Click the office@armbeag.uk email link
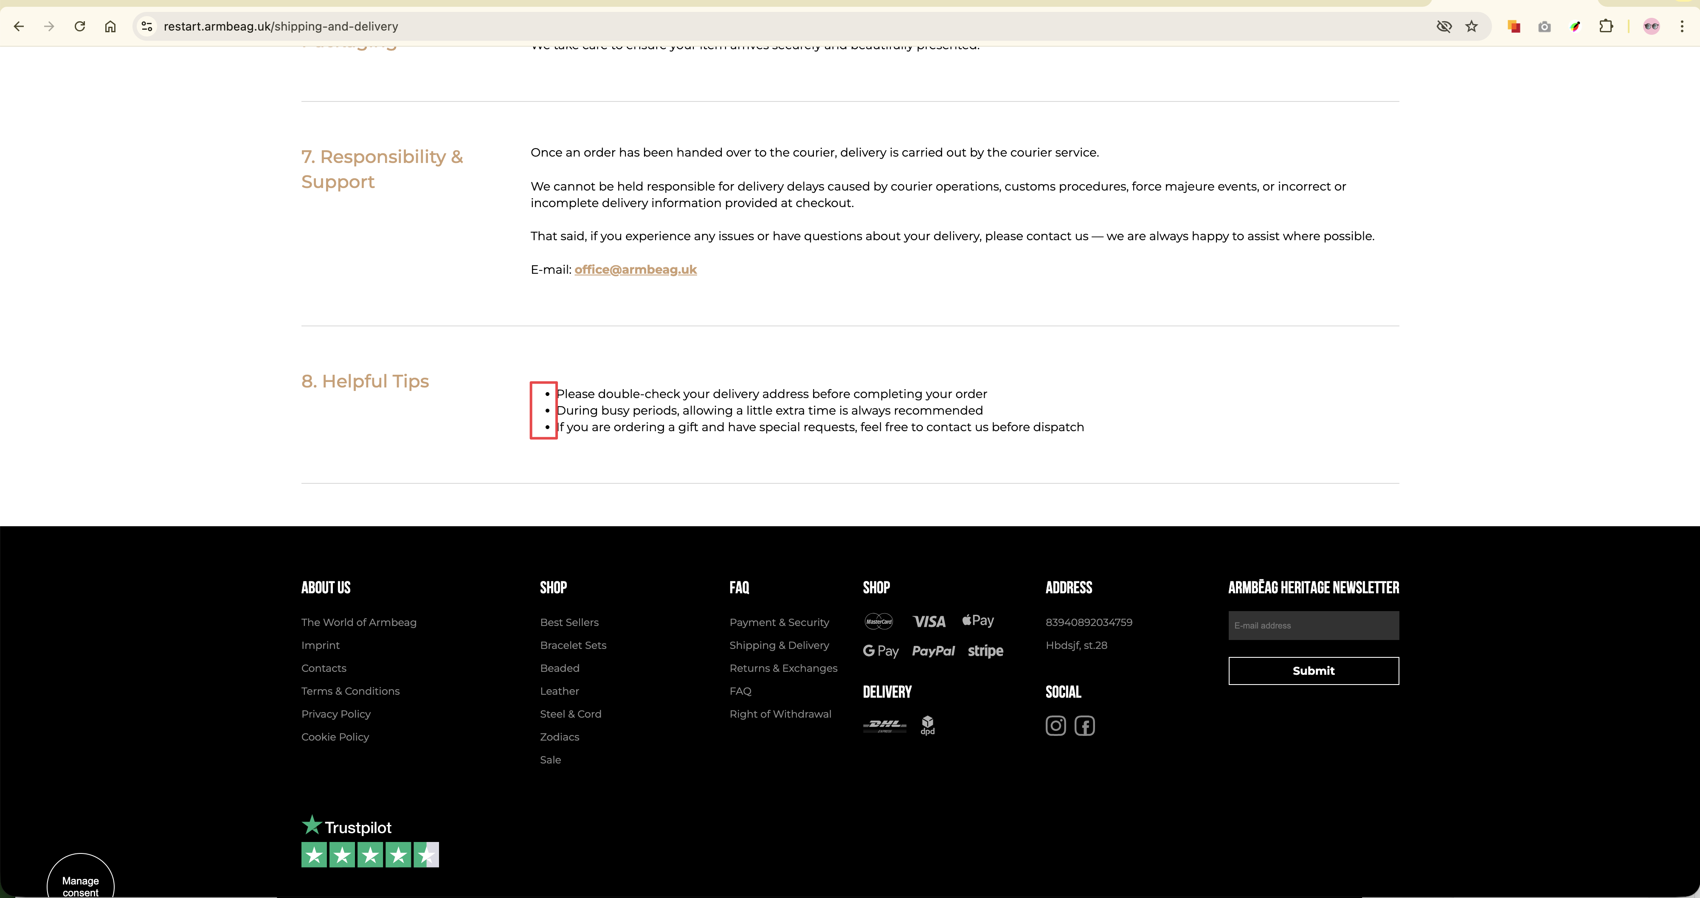This screenshot has height=898, width=1700. click(635, 270)
